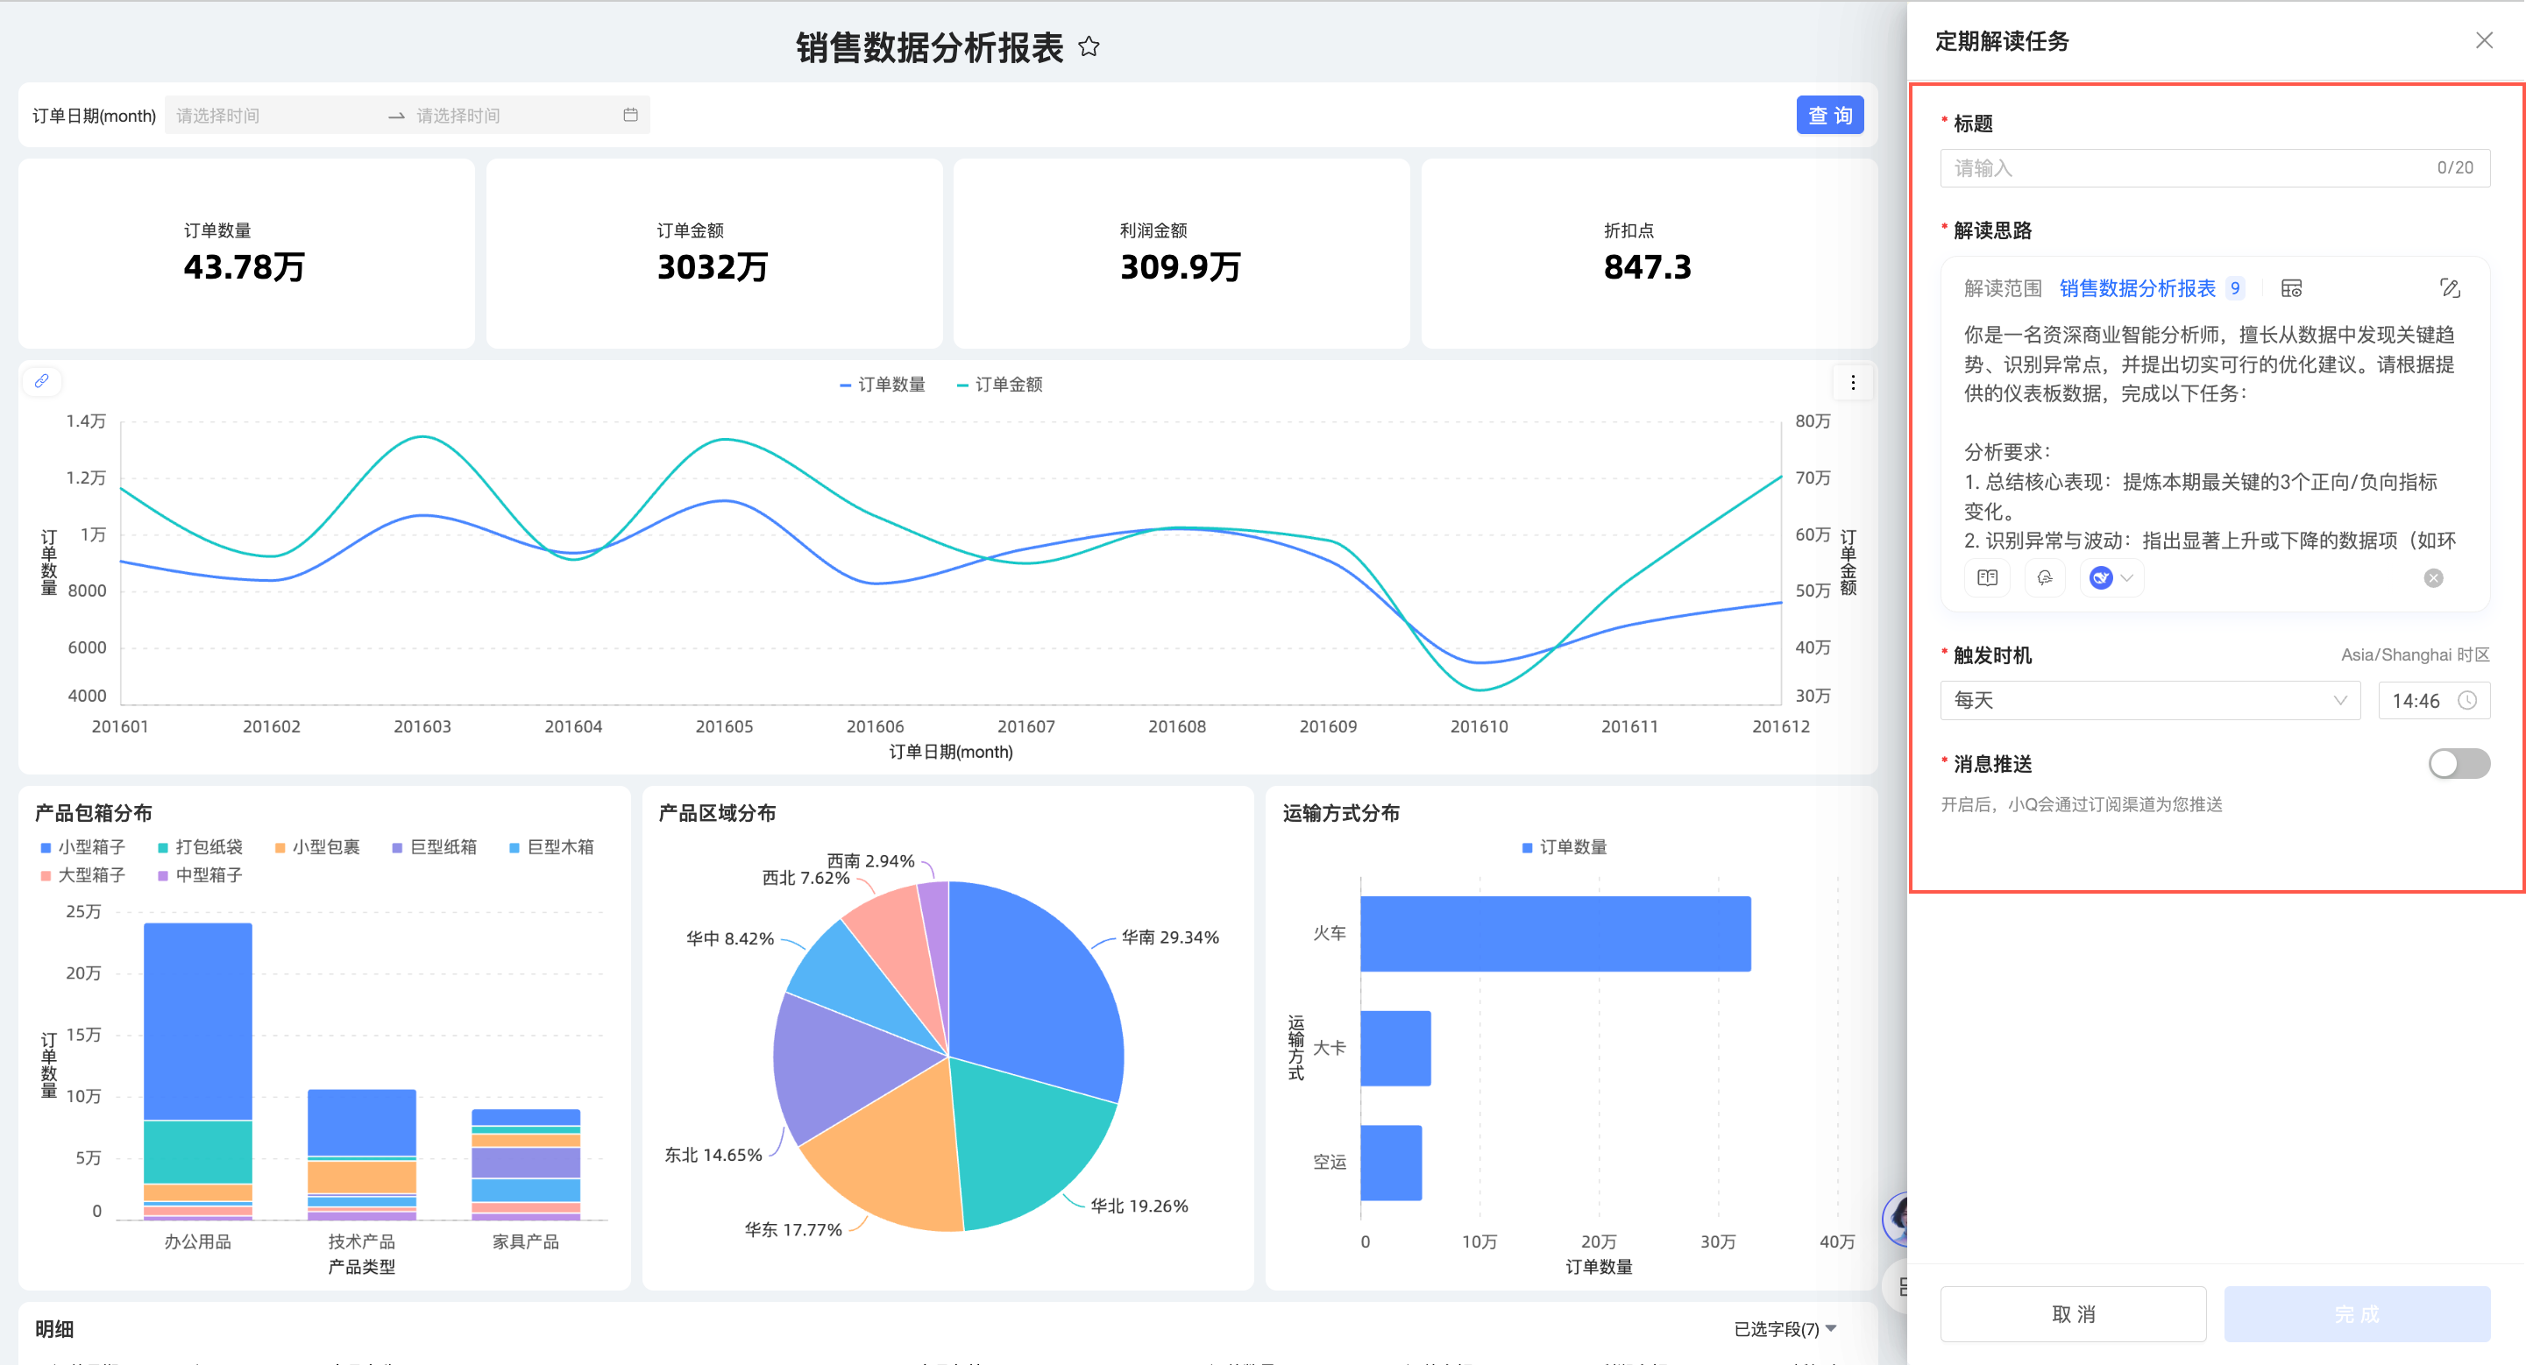The width and height of the screenshot is (2526, 1365).
Task: Expand the 每天 trigger frequency dropdown
Action: tap(2149, 701)
